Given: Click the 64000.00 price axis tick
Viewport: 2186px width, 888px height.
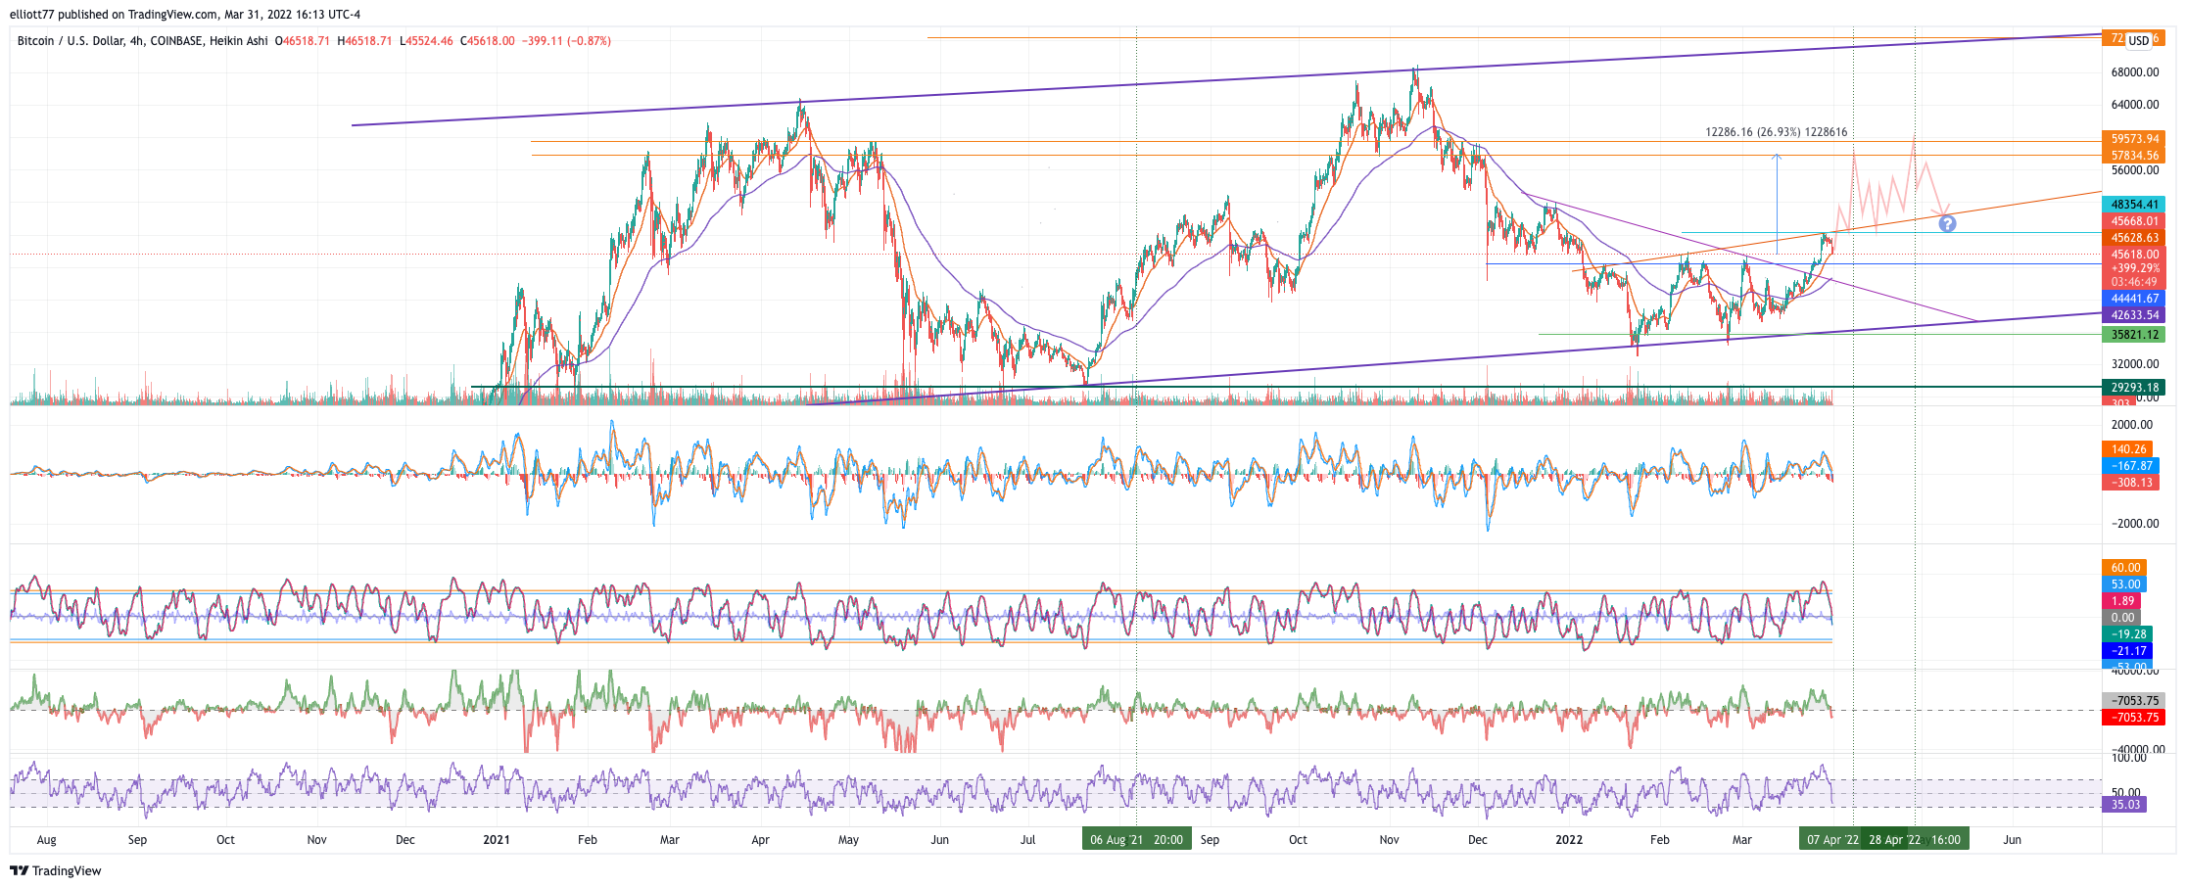Looking at the screenshot, I should (2134, 105).
